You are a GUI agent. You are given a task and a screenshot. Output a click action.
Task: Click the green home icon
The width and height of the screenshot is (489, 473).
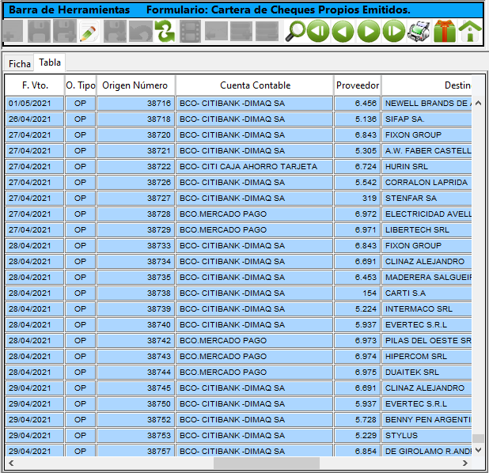[x=470, y=31]
